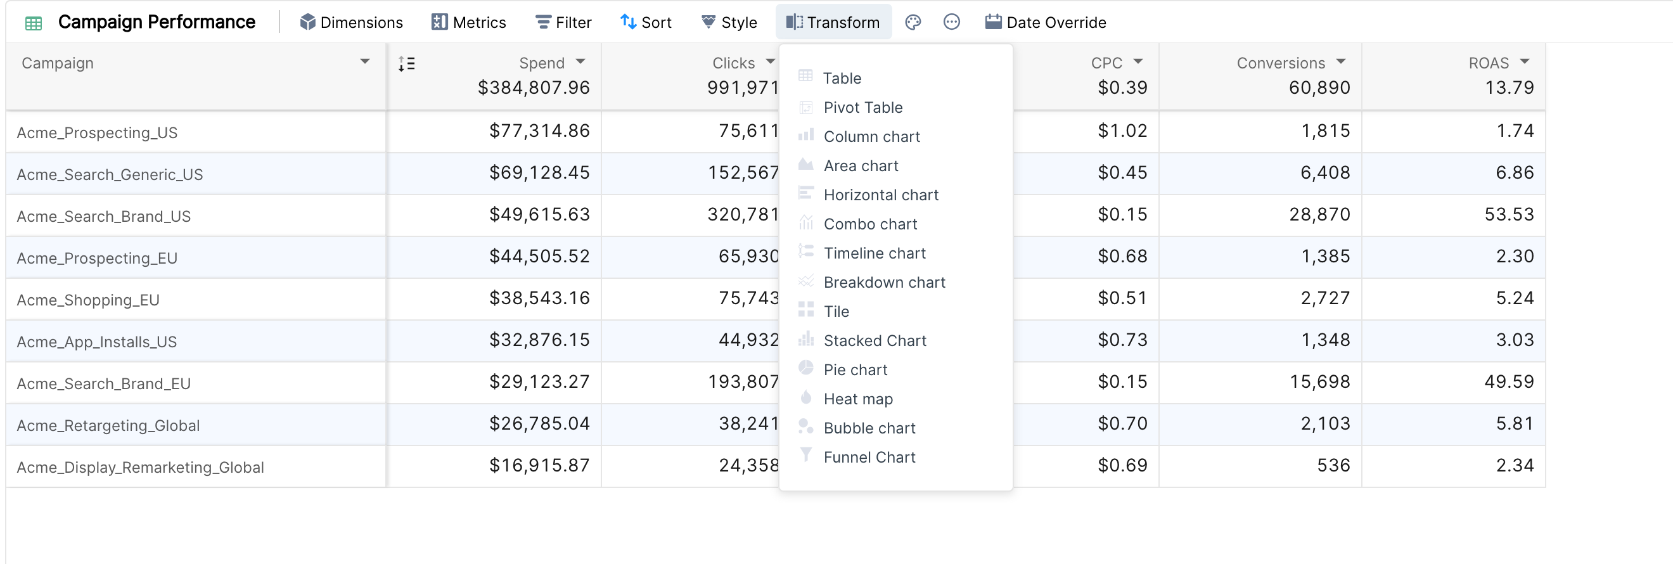Viewport: 1673px width, 564px height.
Task: Choose Column chart in the Transform menu
Action: tap(895, 136)
